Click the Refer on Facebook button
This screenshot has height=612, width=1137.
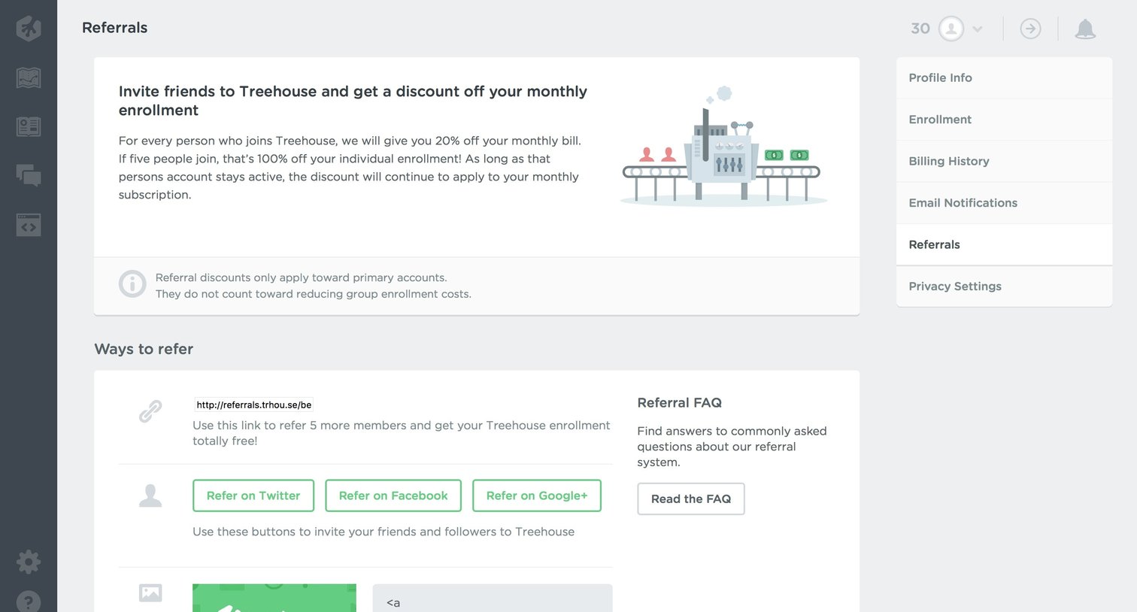pyautogui.click(x=393, y=495)
